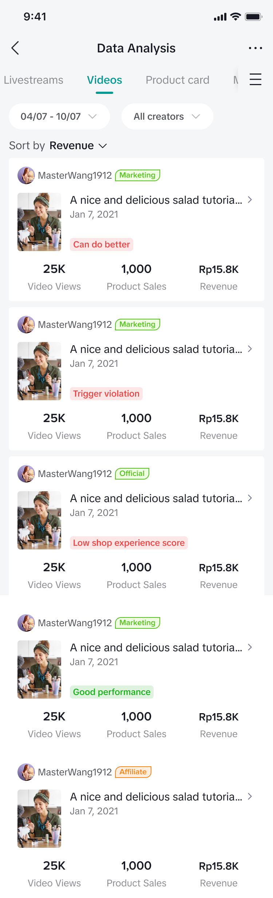Click MasterWang1912 avatar on first video card

click(26, 175)
